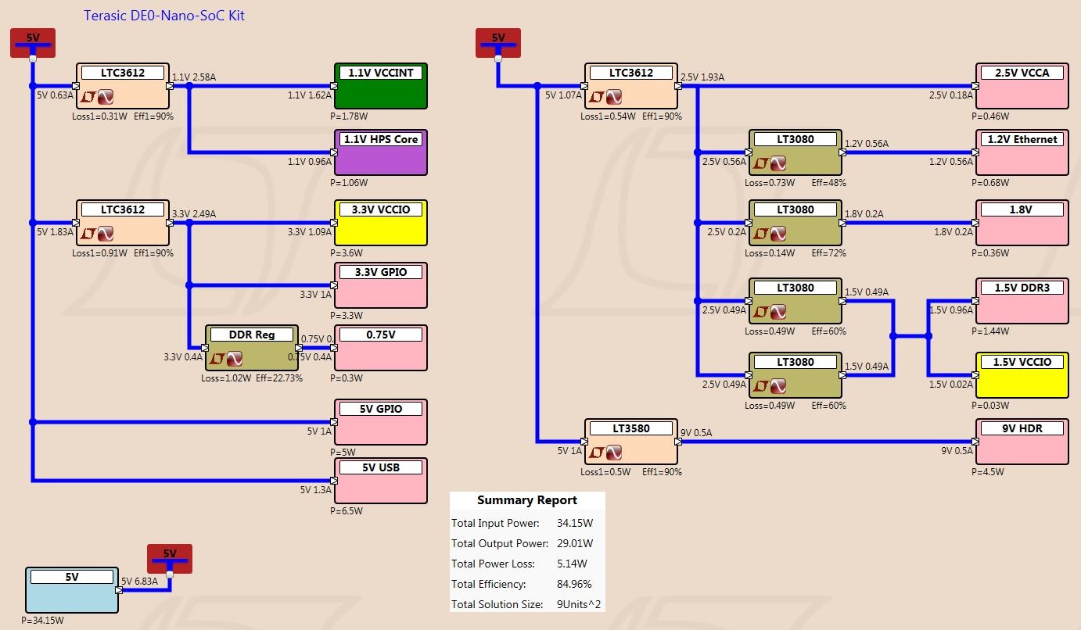Click waveform icon of LTC3612 outputting 1.1V
The width and height of the screenshot is (1081, 630).
tap(105, 97)
